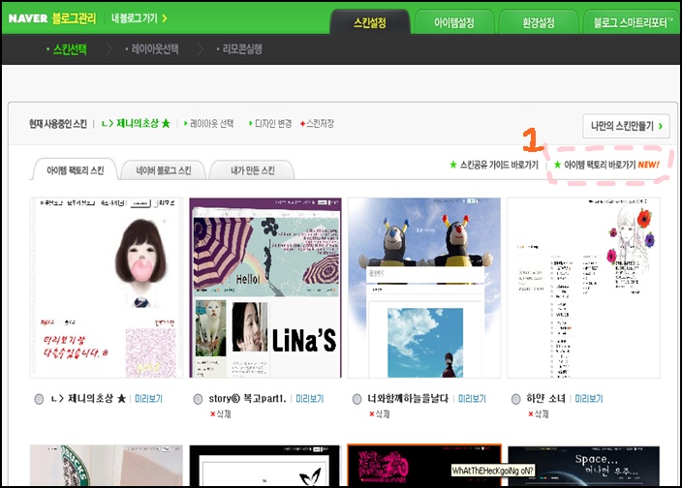
Task: Click current skin name 제니의초상
Action: 136,123
